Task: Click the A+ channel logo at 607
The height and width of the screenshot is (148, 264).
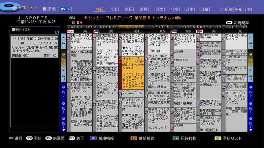Action: pyautogui.click(x=199, y=31)
